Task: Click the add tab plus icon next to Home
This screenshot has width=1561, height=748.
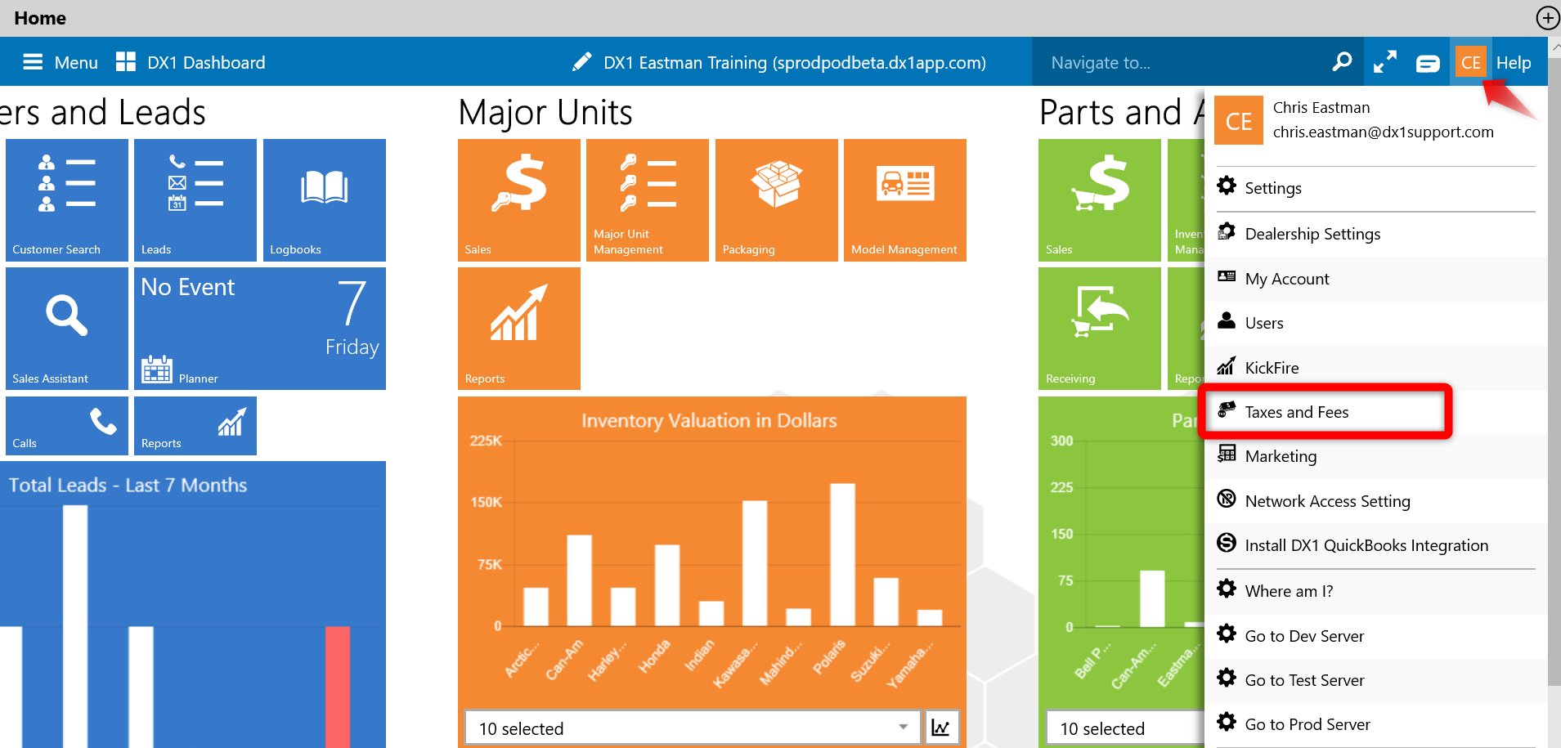Action: (1547, 18)
